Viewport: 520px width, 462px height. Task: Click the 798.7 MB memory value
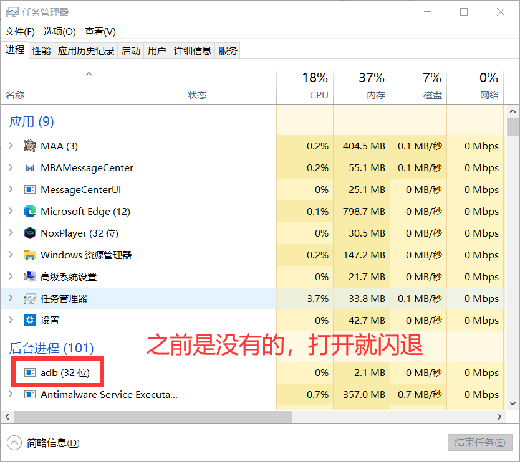click(x=364, y=211)
